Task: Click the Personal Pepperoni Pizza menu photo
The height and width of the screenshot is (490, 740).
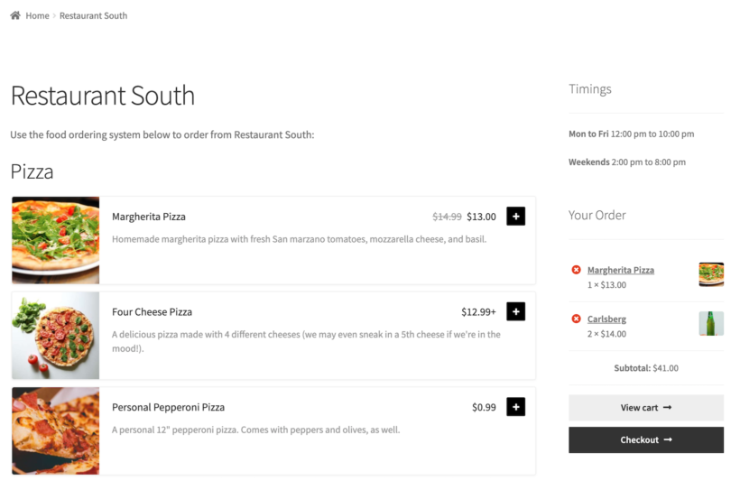Action: 56,430
